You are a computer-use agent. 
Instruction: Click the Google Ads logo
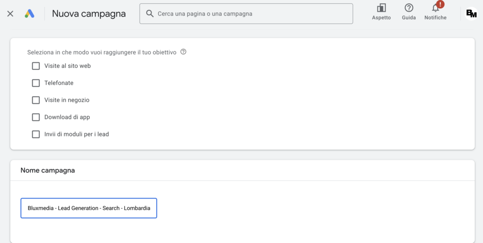tap(30, 14)
